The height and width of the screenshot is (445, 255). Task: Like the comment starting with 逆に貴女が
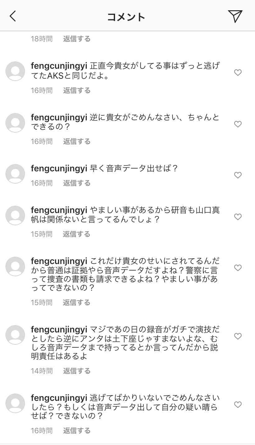tap(238, 124)
